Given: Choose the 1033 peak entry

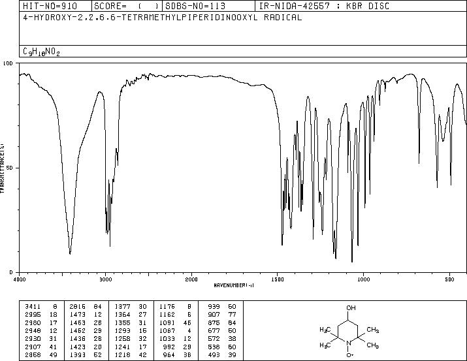Looking at the screenshot, I should (175, 339).
